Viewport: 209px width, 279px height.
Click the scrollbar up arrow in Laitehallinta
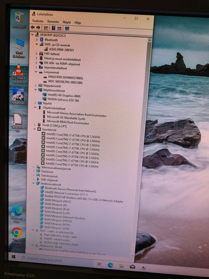point(149,41)
